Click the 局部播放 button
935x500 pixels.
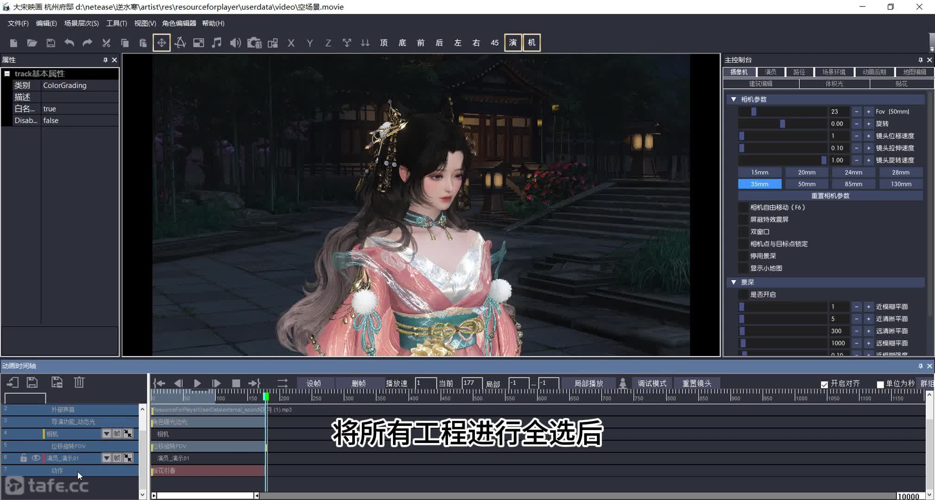coord(588,383)
